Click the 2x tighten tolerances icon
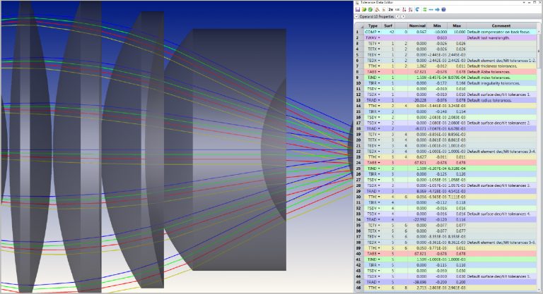This screenshot has height=294, width=543. (x=390, y=10)
